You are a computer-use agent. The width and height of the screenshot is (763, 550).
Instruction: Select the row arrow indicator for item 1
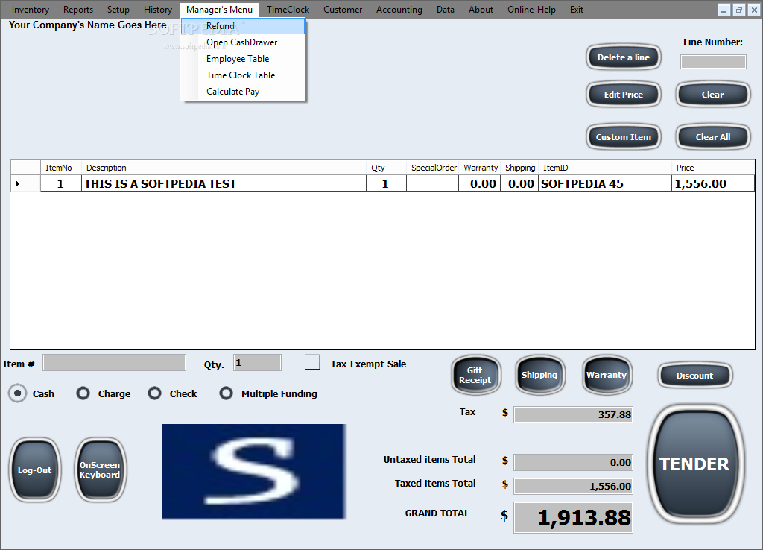point(18,183)
